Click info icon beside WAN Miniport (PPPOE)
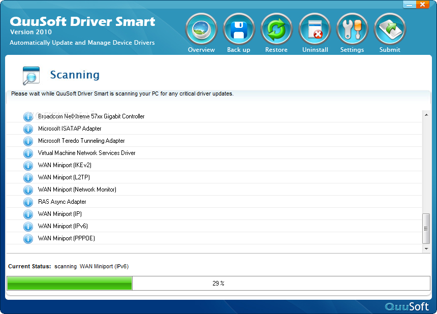The height and width of the screenshot is (314, 437). click(28, 239)
